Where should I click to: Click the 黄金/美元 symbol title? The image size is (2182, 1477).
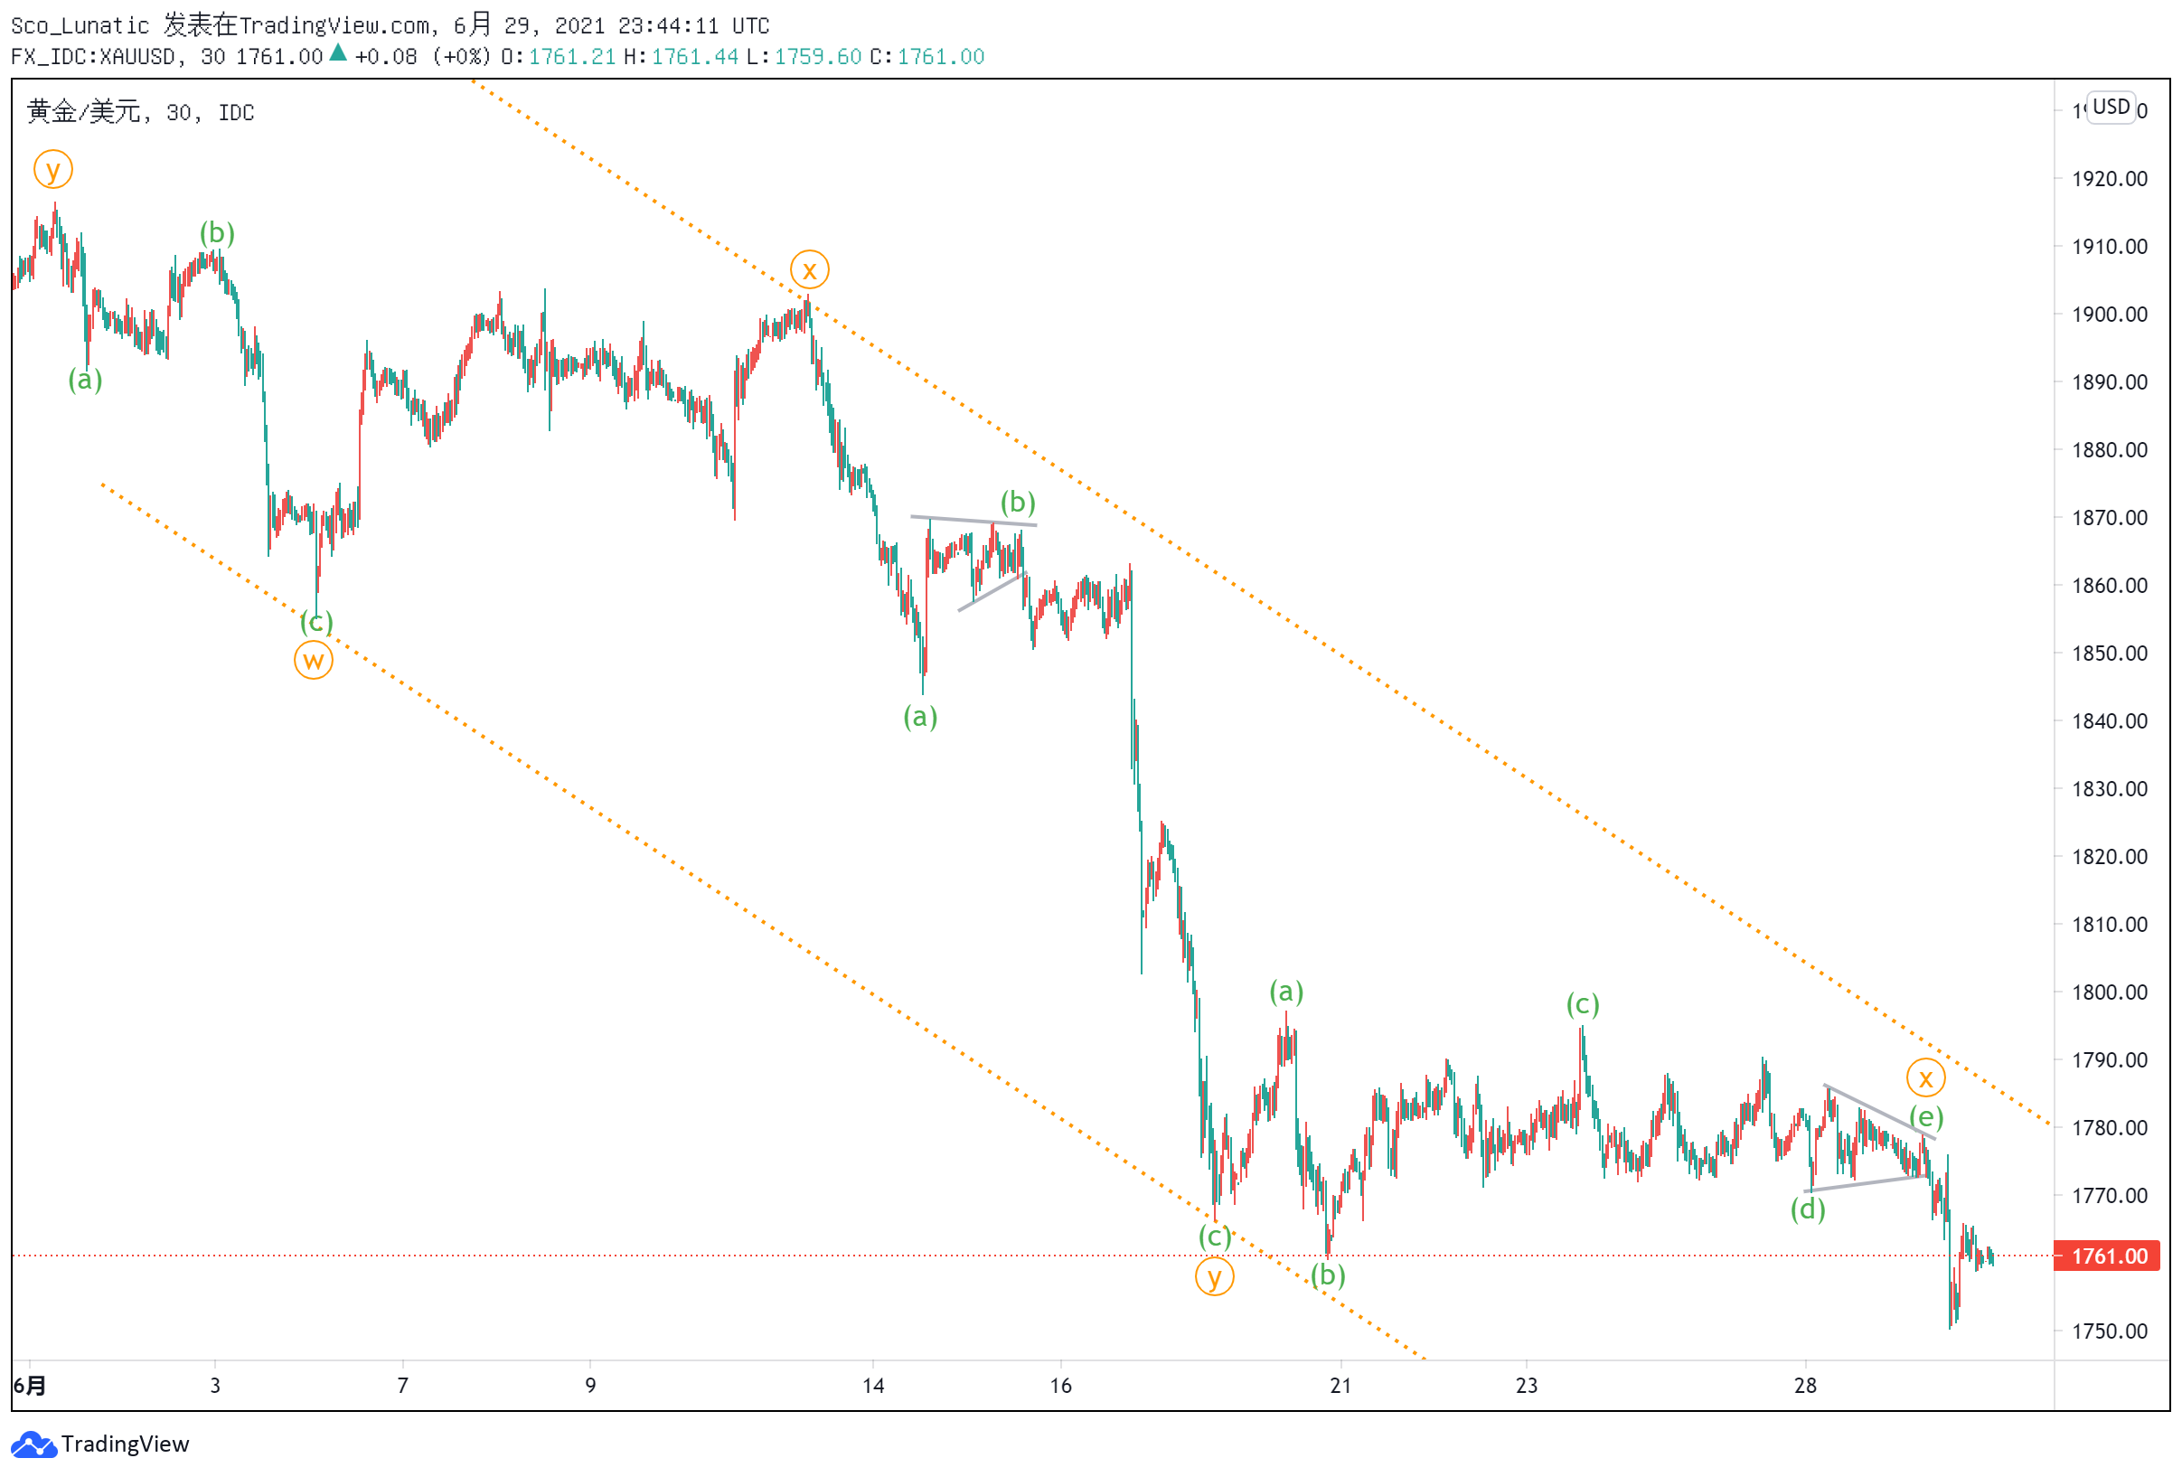[83, 113]
